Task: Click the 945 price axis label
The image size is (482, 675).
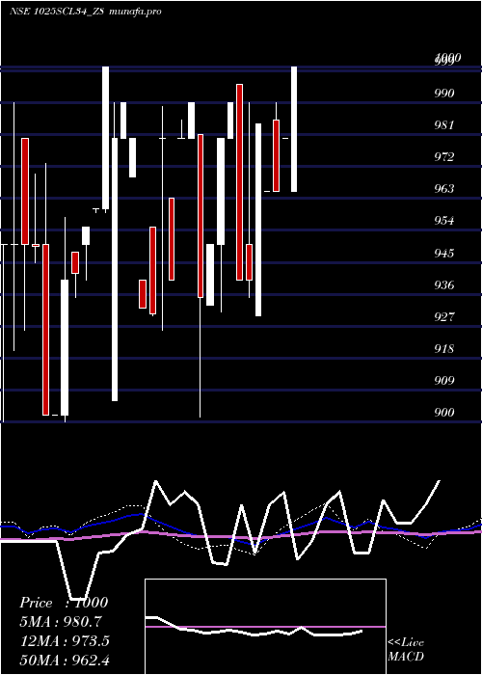Action: pyautogui.click(x=444, y=253)
